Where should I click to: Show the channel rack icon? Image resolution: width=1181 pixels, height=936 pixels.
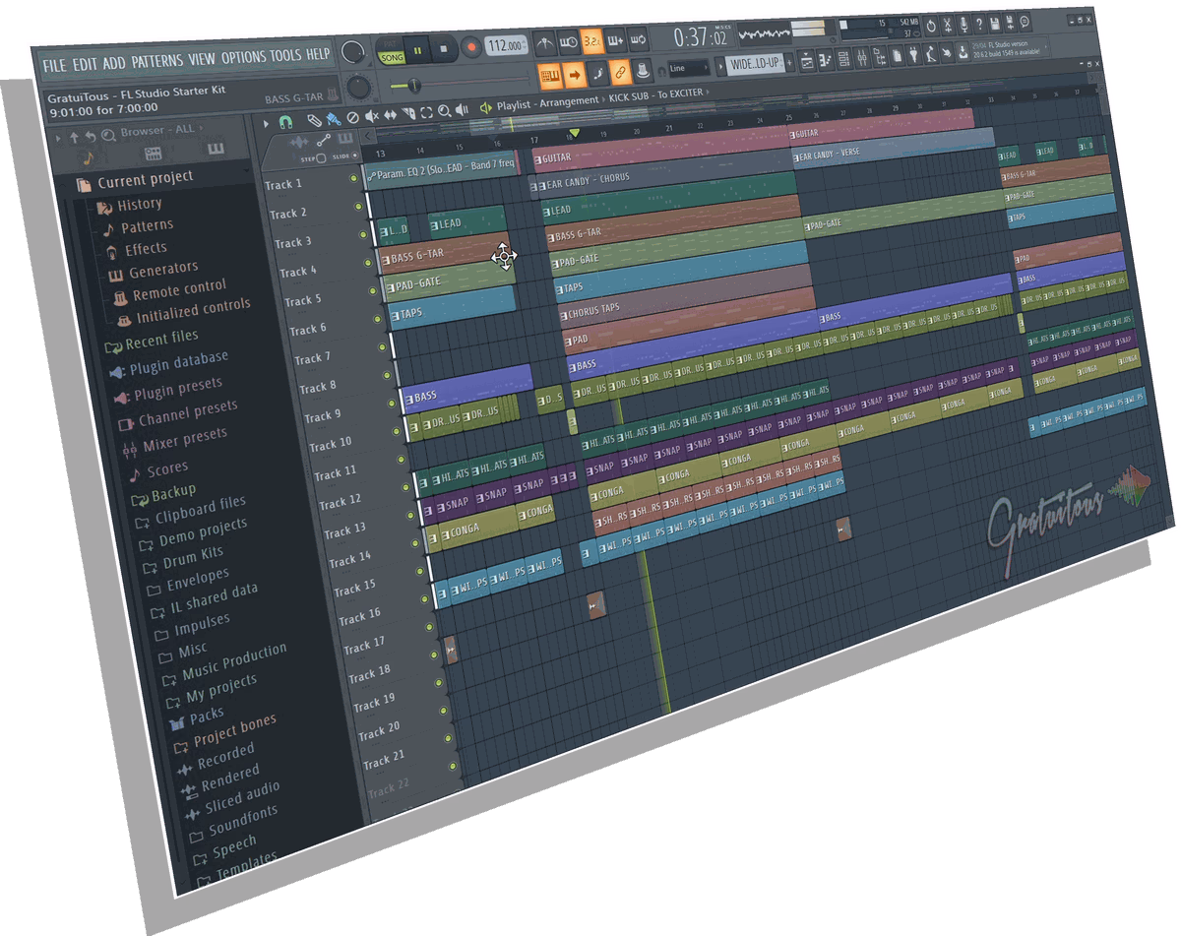843,59
